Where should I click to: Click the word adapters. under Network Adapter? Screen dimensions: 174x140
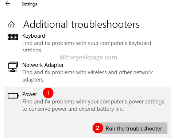click(33, 80)
